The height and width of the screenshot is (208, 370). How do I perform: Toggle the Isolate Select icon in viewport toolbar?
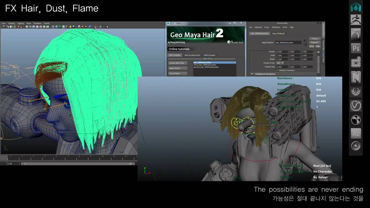click(95, 27)
